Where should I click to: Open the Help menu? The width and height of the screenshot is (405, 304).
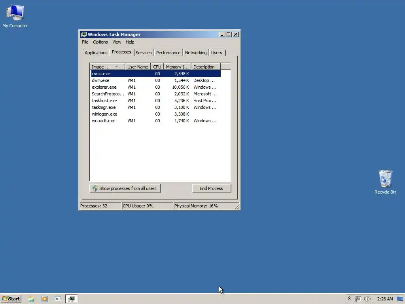[x=130, y=42]
